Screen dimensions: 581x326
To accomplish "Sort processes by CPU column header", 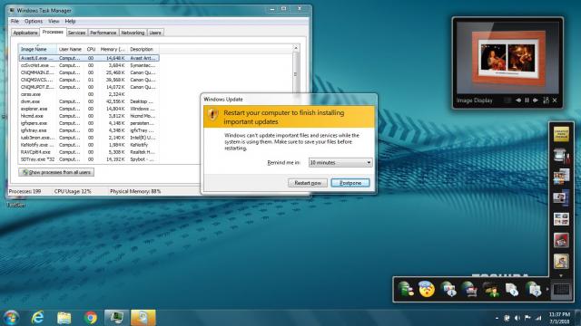I will (91, 49).
